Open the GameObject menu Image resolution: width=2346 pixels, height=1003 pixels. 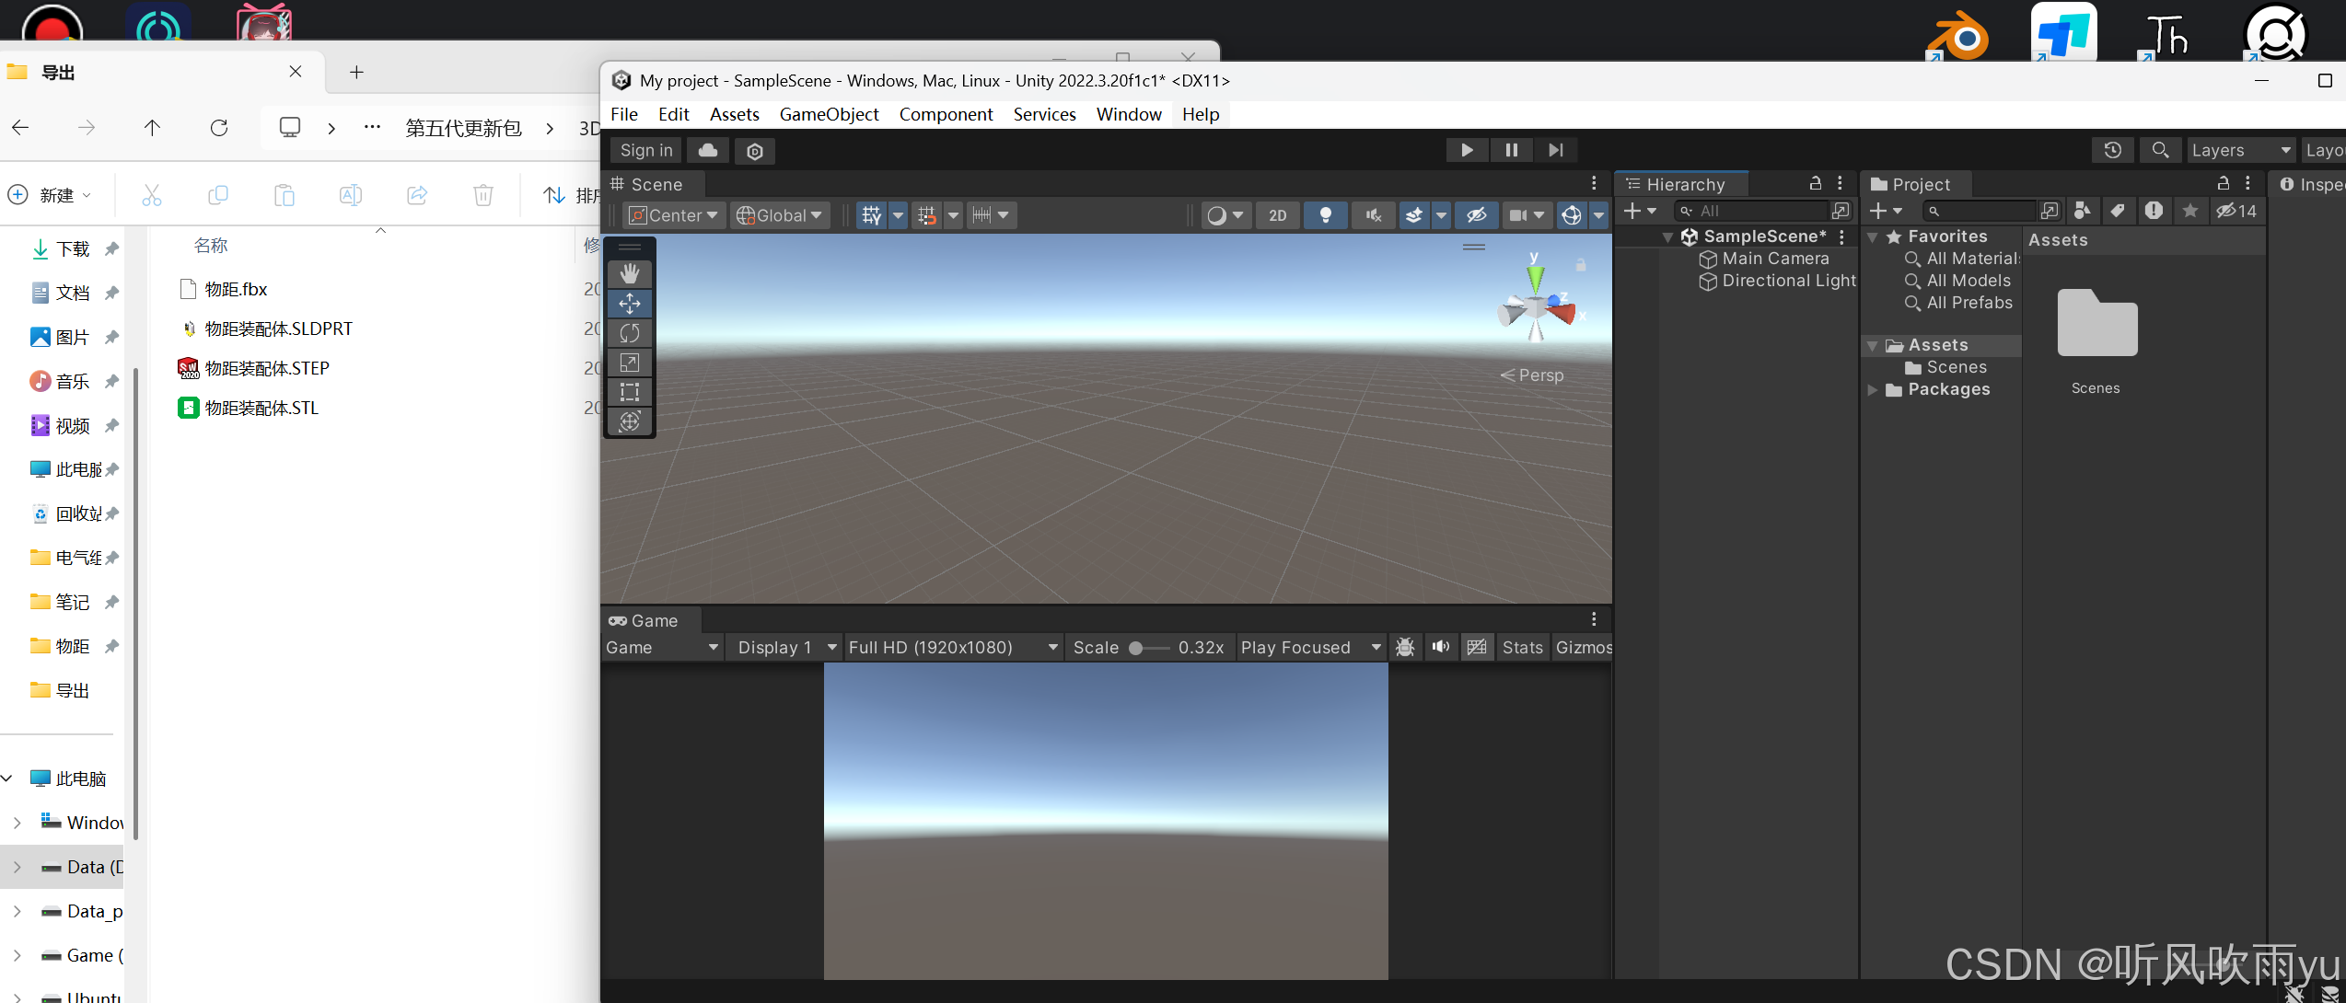click(829, 114)
